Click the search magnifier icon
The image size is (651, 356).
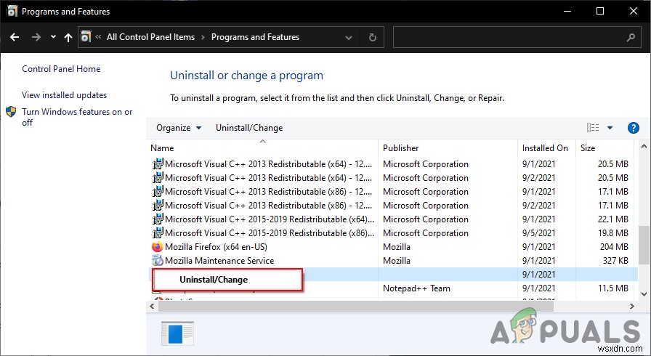pos(631,37)
